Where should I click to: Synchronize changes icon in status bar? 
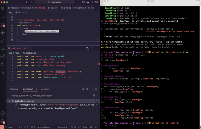(16, 127)
